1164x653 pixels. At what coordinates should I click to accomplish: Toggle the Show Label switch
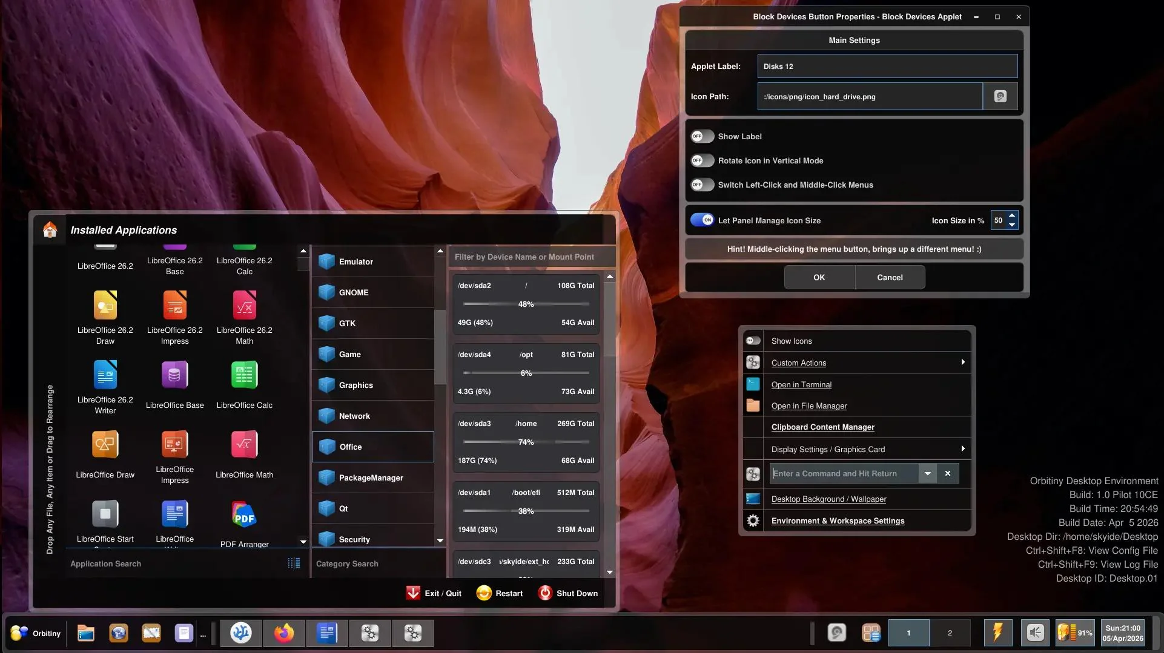pyautogui.click(x=702, y=136)
